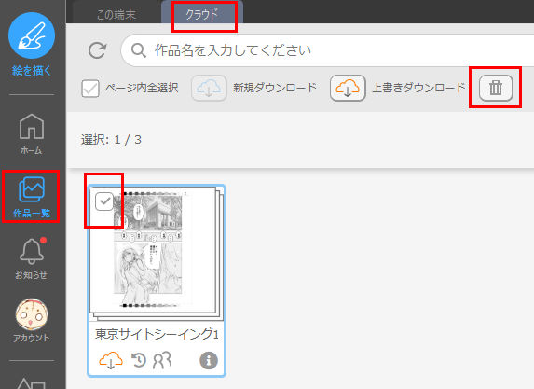
Task: Click the 絵を描く brush icon
Action: tap(32, 35)
